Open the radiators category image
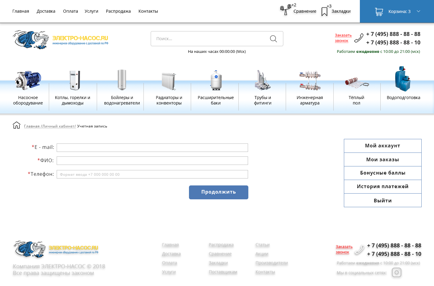 169,81
